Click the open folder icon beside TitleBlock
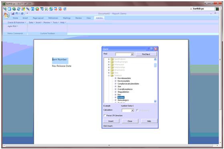224x149 pixels. tap(112, 75)
